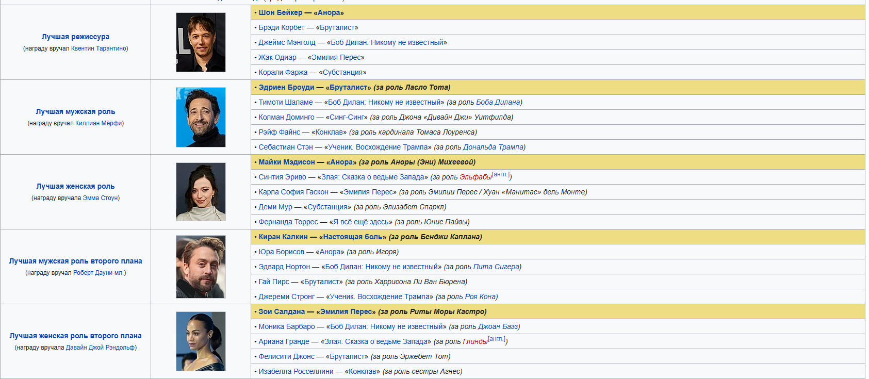This screenshot has height=379, width=869.
Task: Open the Жак Одиар nominee link
Action: tap(277, 57)
